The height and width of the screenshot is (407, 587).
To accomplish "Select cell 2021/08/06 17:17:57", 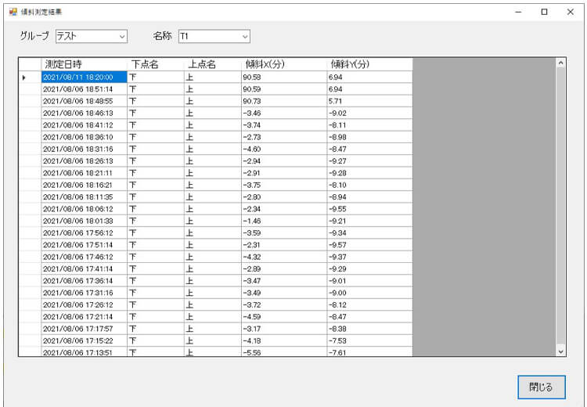I will pos(85,329).
